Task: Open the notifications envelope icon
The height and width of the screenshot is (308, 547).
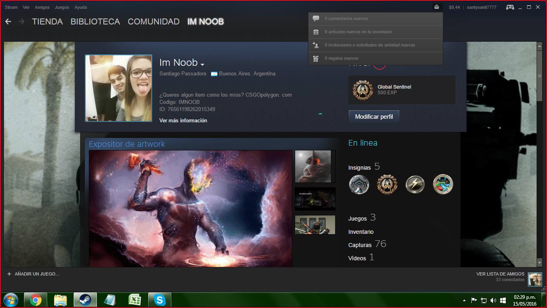Action: pyautogui.click(x=436, y=7)
